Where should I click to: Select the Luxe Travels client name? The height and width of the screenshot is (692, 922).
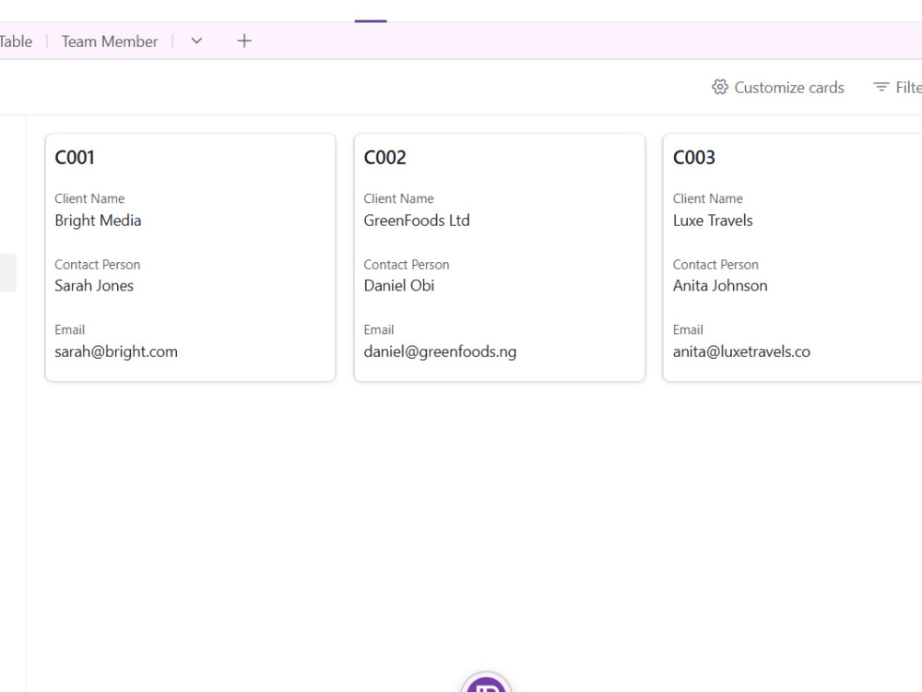[713, 221]
